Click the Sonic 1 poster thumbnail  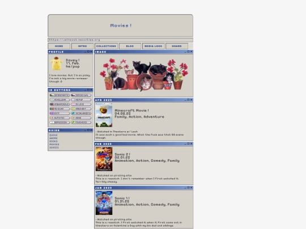104,203
